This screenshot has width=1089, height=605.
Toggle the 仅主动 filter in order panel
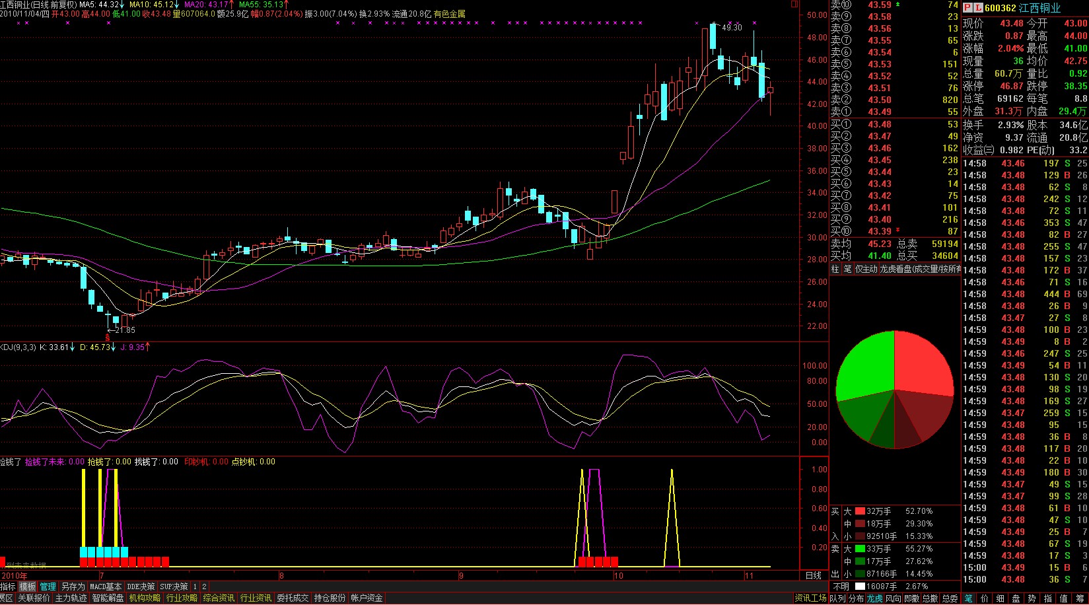point(866,269)
